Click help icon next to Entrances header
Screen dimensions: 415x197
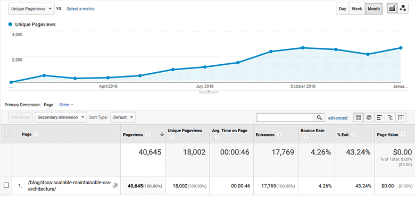click(x=279, y=134)
